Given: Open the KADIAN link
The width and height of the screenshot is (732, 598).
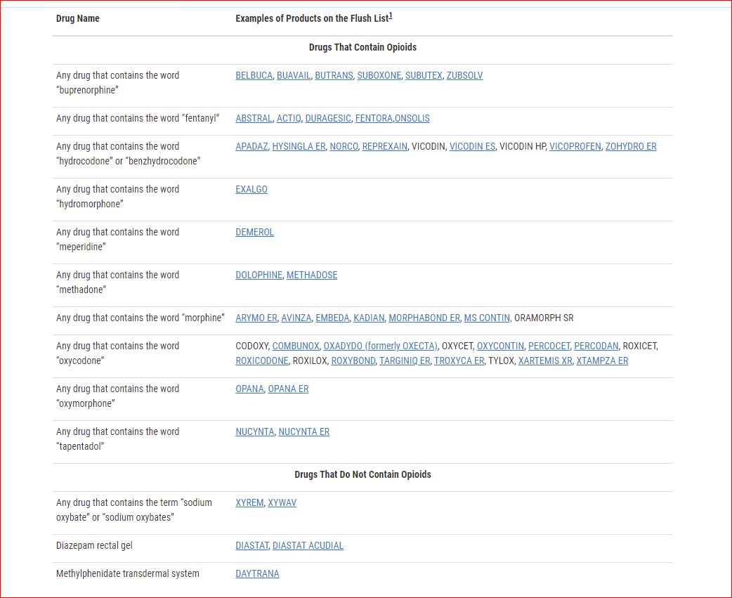Looking at the screenshot, I should [x=369, y=318].
